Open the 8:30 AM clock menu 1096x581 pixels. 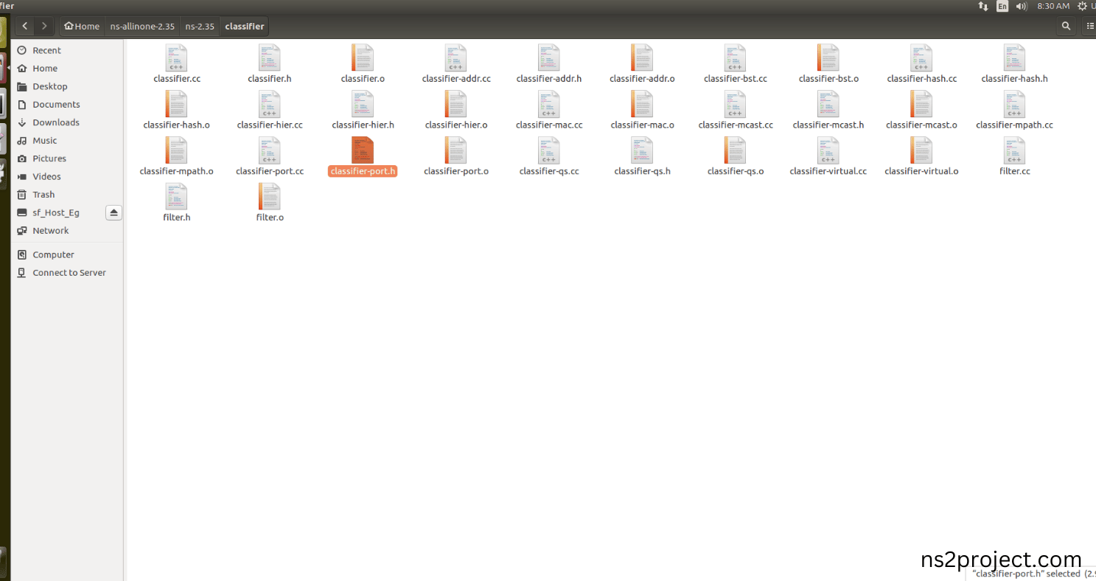(1053, 6)
